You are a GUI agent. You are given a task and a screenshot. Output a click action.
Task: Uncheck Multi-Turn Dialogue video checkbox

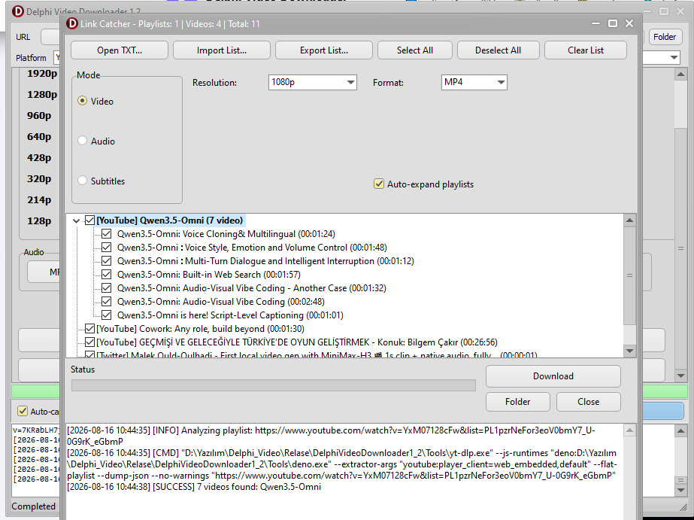[106, 261]
